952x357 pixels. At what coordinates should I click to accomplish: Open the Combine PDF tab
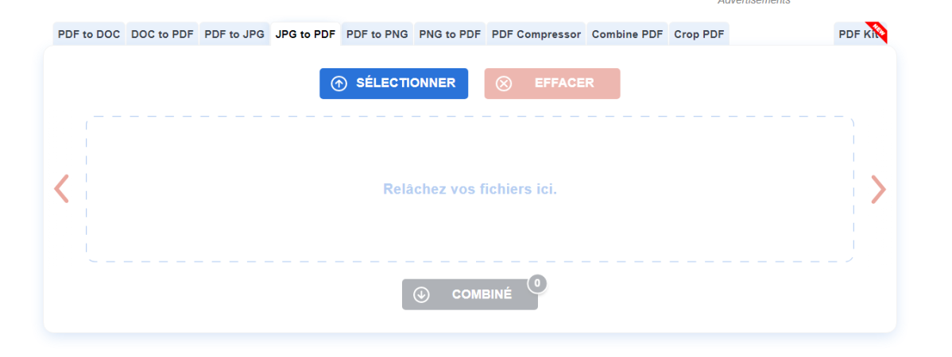[627, 34]
